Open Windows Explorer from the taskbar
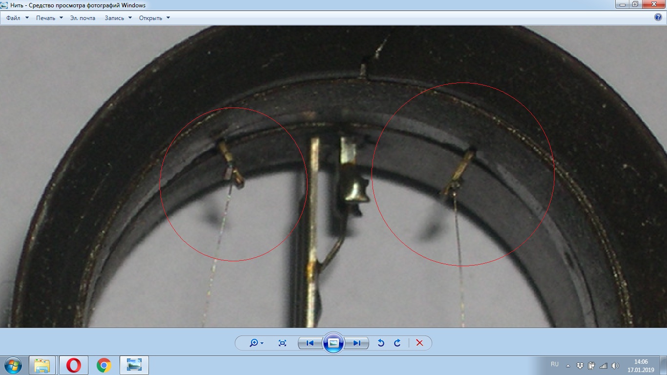Screen dimensions: 667x375 [x=42, y=365]
